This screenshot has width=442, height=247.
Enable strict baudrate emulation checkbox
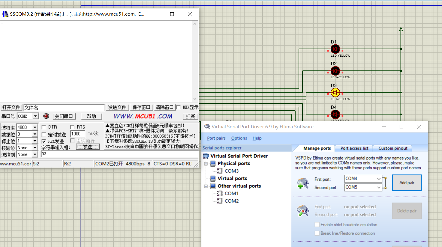tap(317, 225)
